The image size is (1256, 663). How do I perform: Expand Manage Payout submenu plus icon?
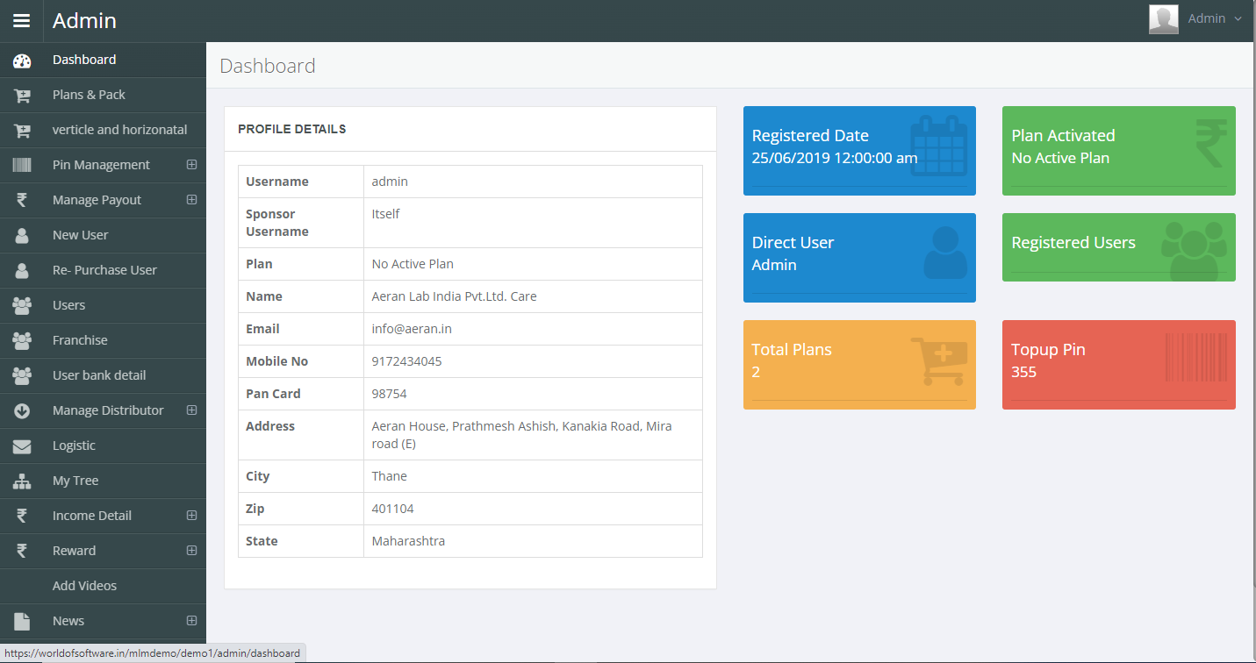(191, 200)
